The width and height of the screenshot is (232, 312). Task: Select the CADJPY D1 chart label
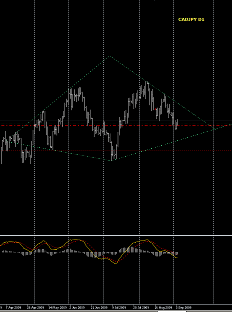tap(191, 19)
